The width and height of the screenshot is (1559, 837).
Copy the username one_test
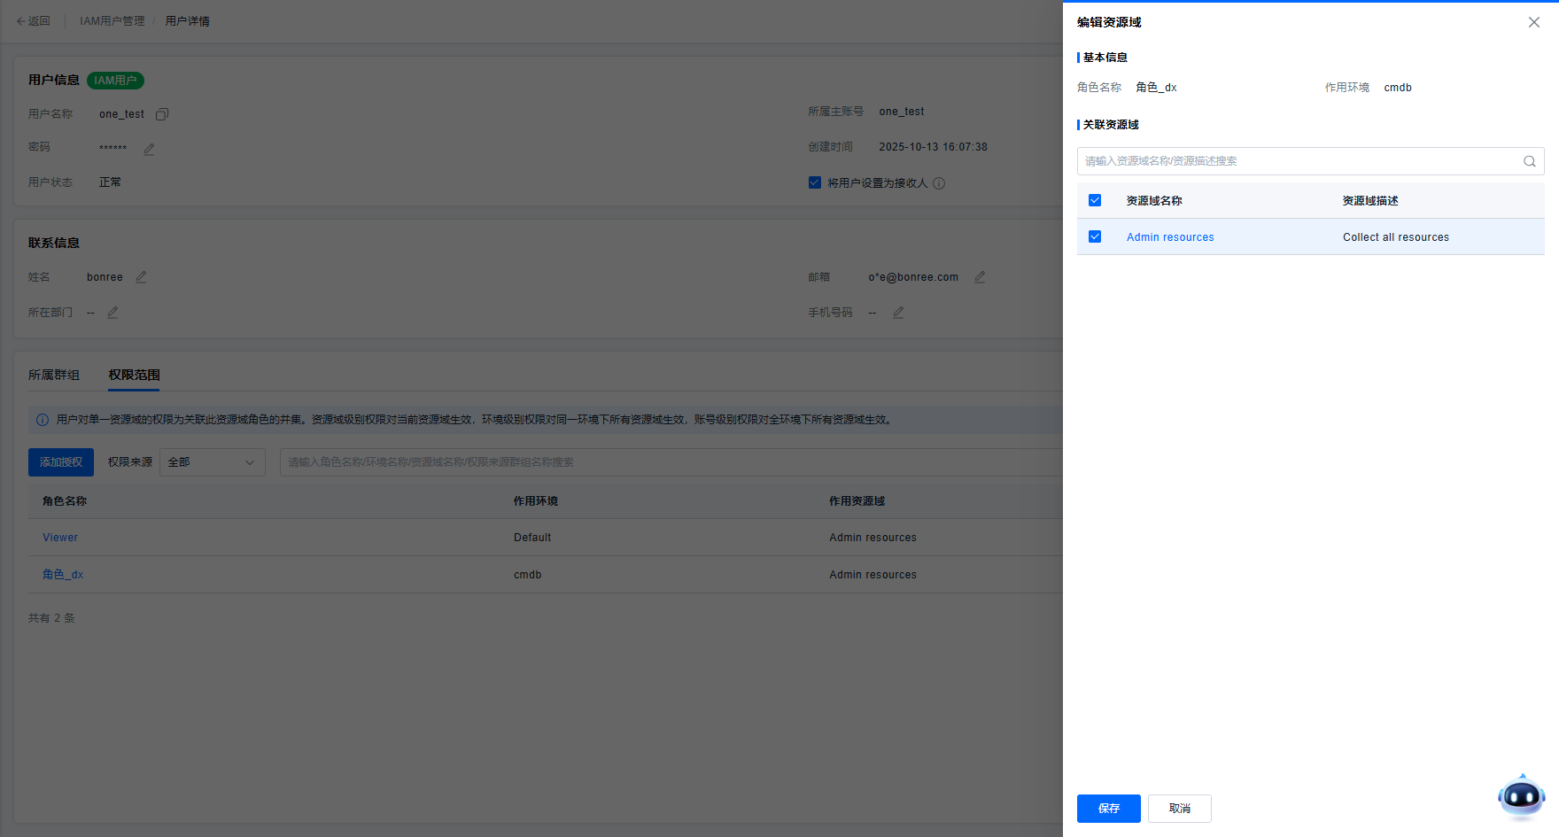click(x=162, y=114)
